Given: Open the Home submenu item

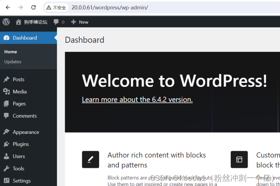Looking at the screenshot, I should 11,52.
